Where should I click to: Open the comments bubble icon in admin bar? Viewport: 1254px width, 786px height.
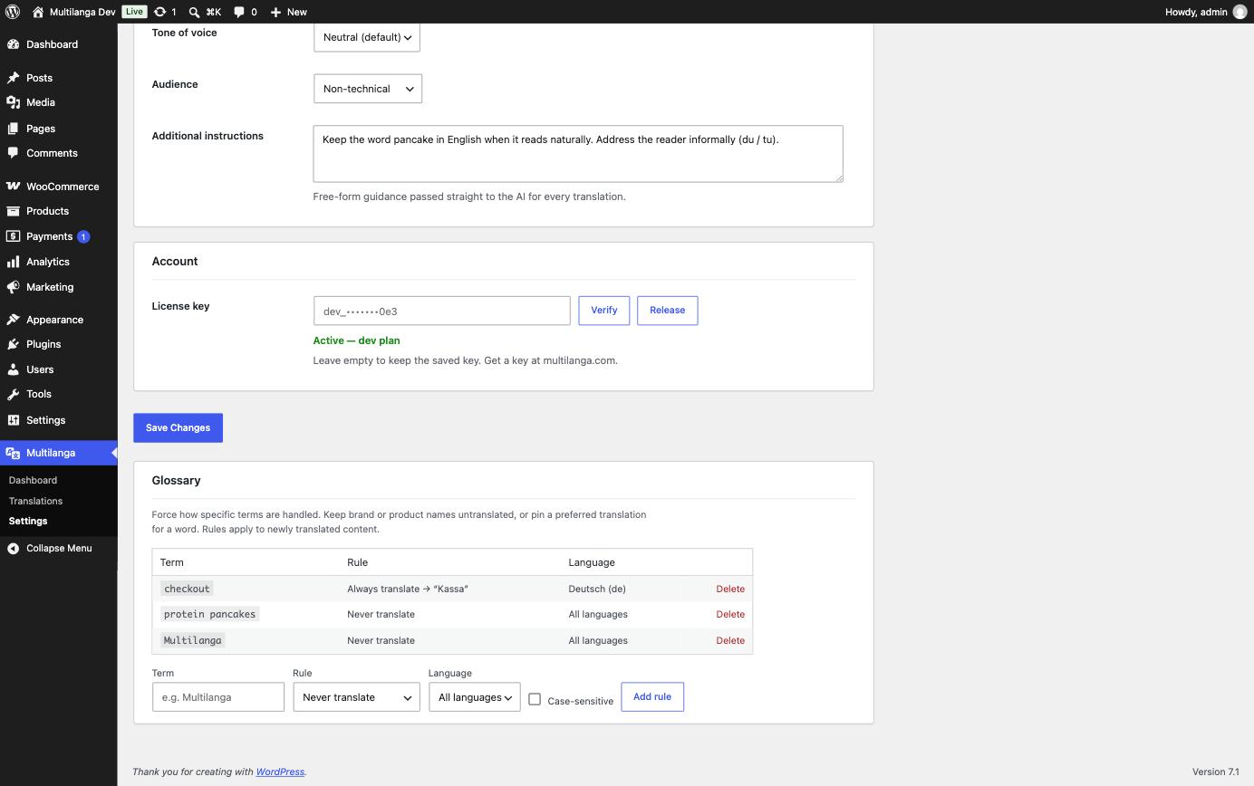[x=239, y=12]
